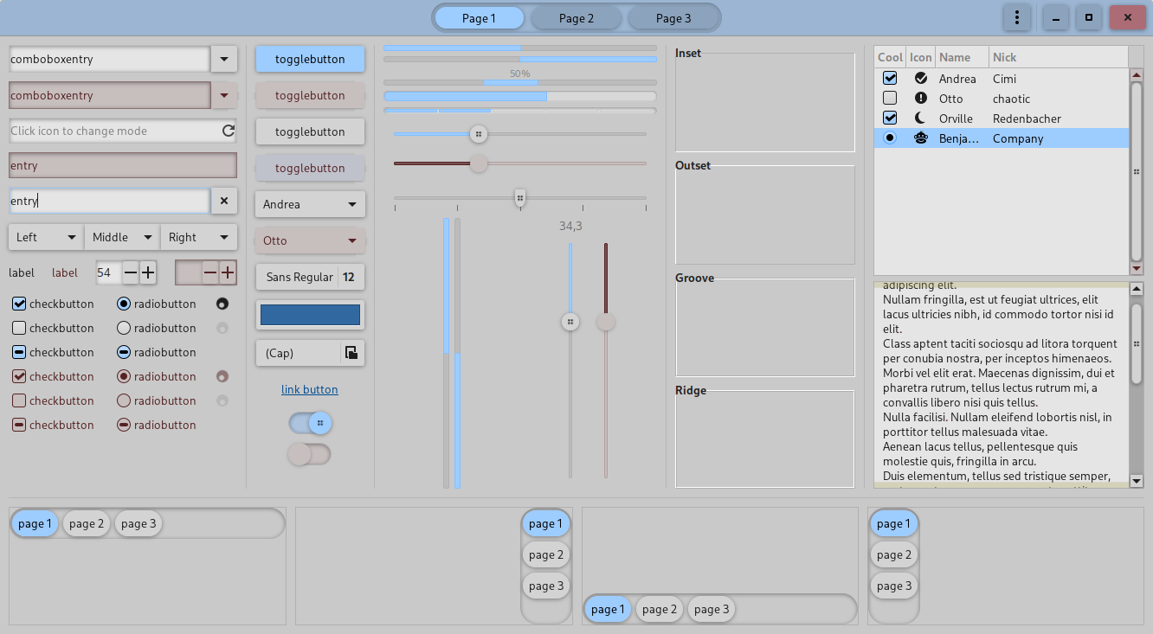This screenshot has width=1153, height=634.
Task: Click the file icon on (Cap) button
Action: [x=351, y=352]
